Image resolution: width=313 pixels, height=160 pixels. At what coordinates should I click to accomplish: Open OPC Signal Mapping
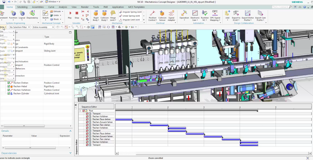click(x=215, y=15)
